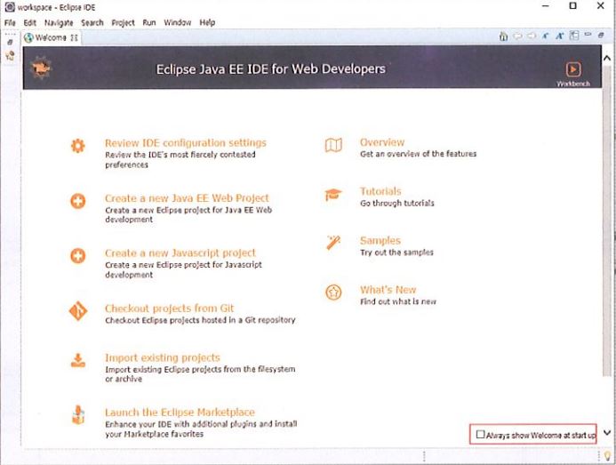Screen dimensions: 616x465
Task: Open the What's New link
Action: click(x=388, y=290)
